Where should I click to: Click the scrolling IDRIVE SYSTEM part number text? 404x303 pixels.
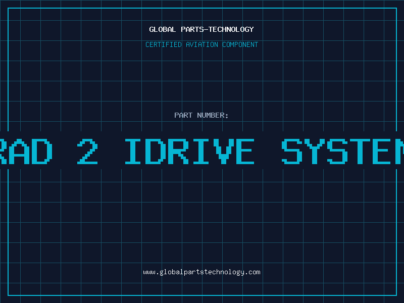pyautogui.click(x=202, y=151)
